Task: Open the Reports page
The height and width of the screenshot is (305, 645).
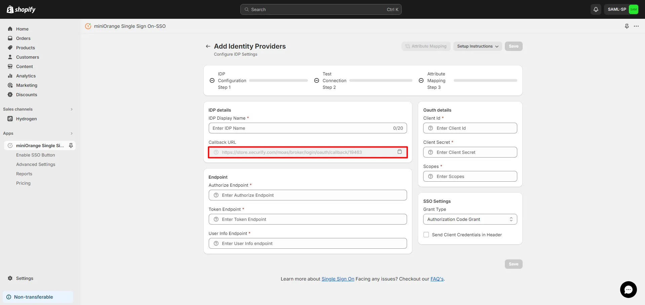Action: [x=24, y=174]
